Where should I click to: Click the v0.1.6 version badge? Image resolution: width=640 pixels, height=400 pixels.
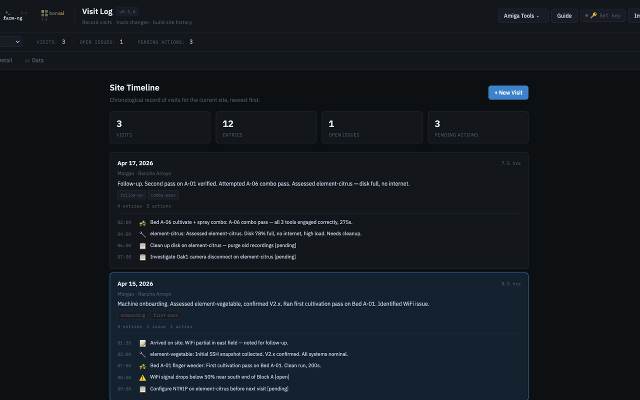click(x=127, y=11)
